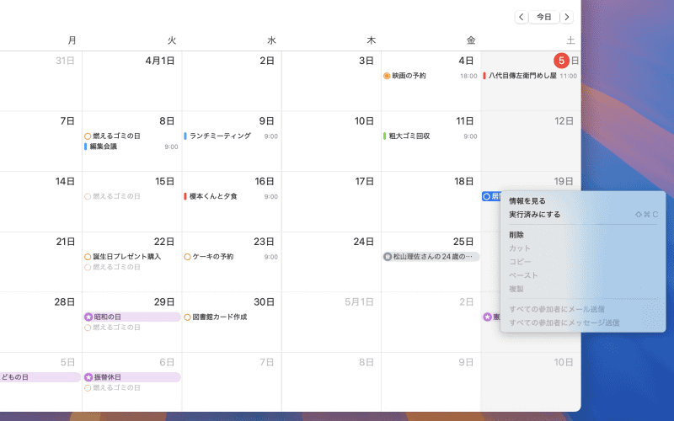Complete the 燃えるゴミの日 reminder on the 29th

coord(88,328)
